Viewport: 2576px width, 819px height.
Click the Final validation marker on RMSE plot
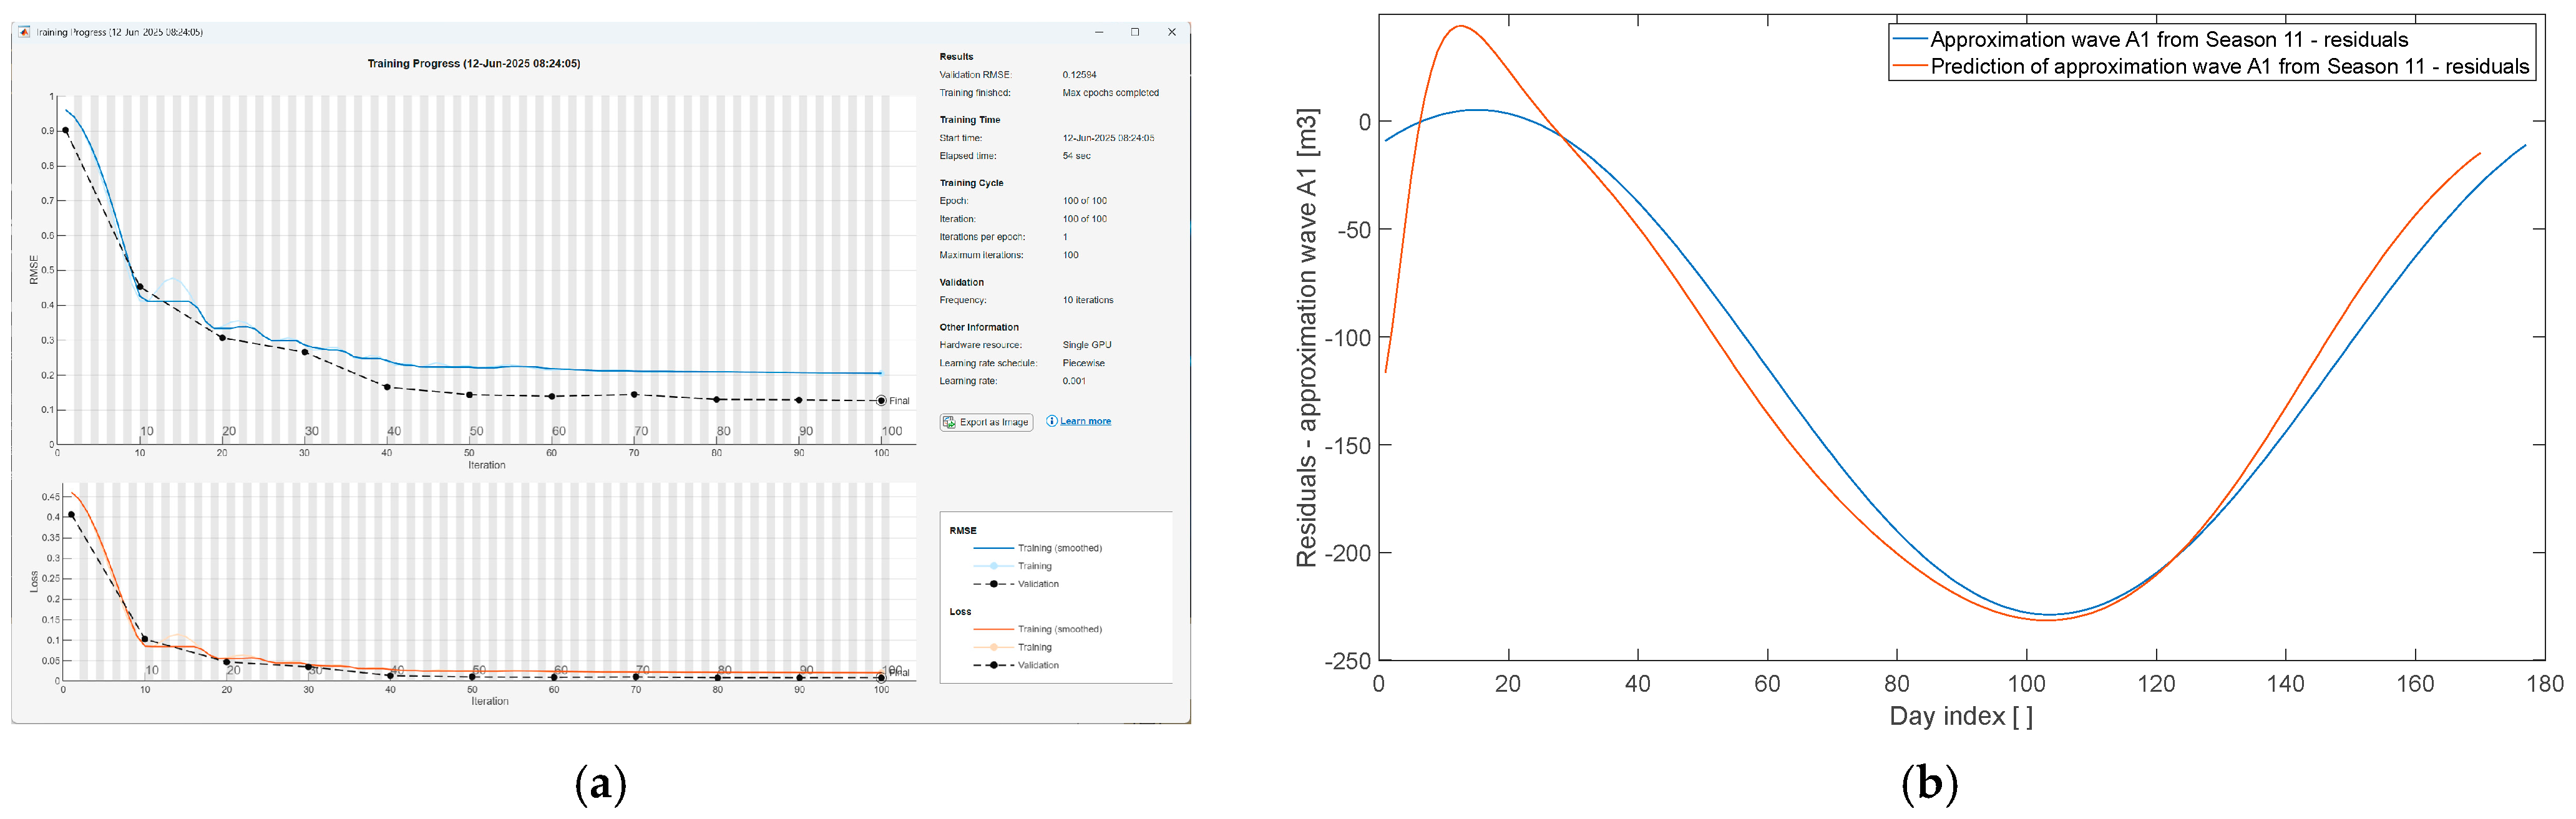point(881,401)
